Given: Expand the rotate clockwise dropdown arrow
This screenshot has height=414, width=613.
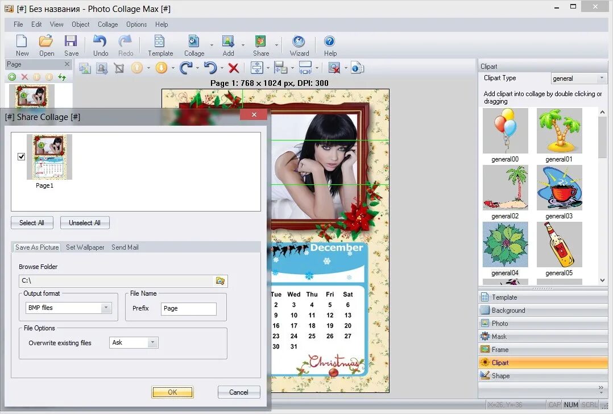Looking at the screenshot, I should (x=197, y=68).
